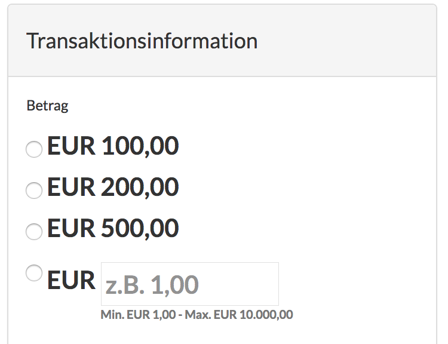This screenshot has height=344, width=448.
Task: Click the "100,00" figure in first option
Action: pos(140,146)
